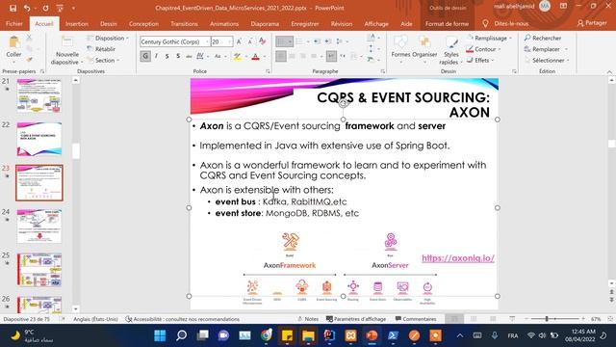Open Google Chrome from the taskbar
Image resolution: width=616 pixels, height=347 pixels.
pos(266,335)
